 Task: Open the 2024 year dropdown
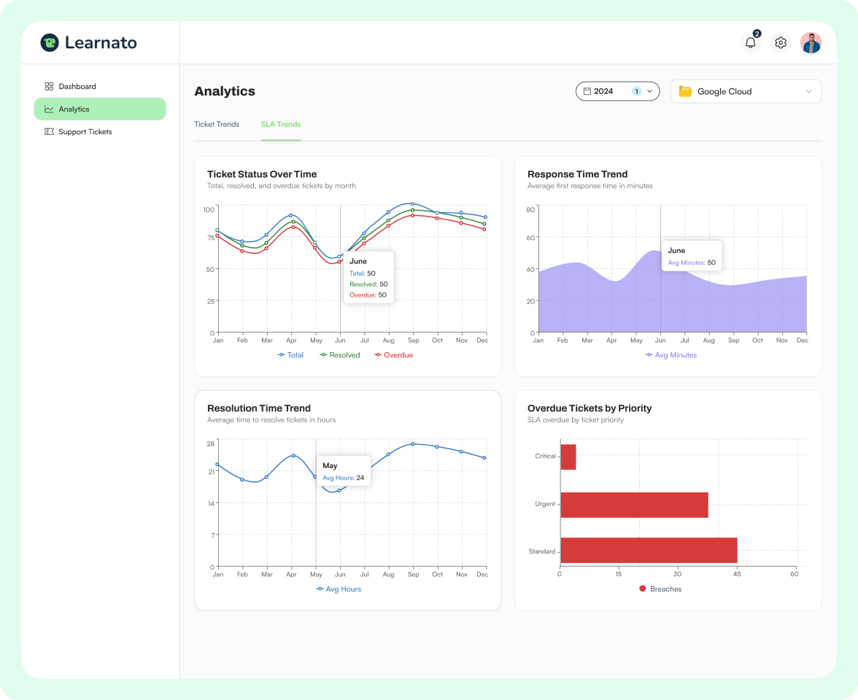pyautogui.click(x=617, y=91)
